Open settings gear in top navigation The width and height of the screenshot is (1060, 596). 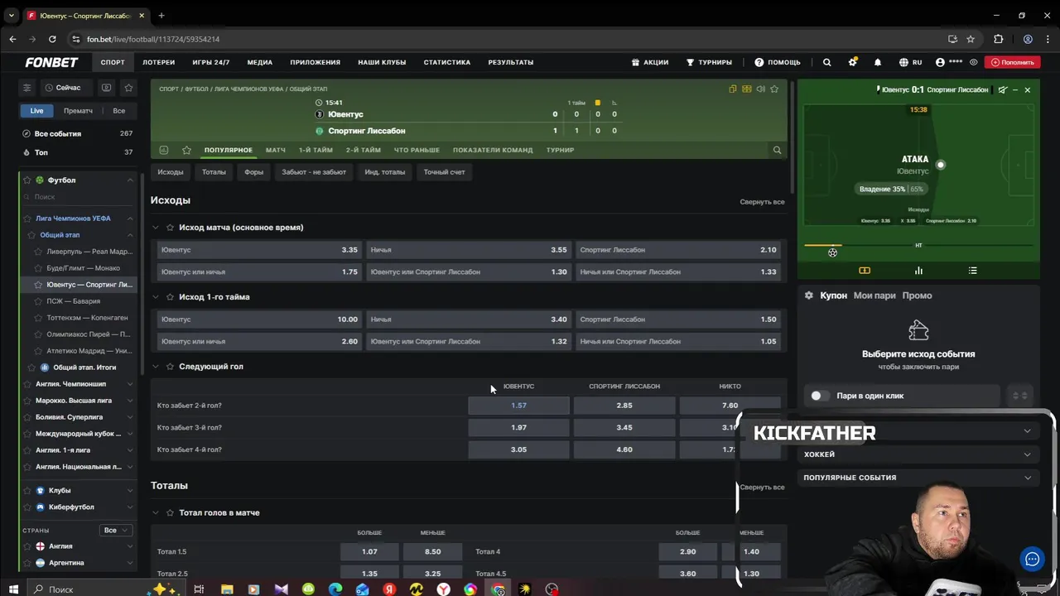852,62
